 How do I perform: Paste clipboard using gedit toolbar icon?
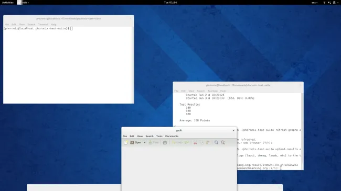(208, 142)
